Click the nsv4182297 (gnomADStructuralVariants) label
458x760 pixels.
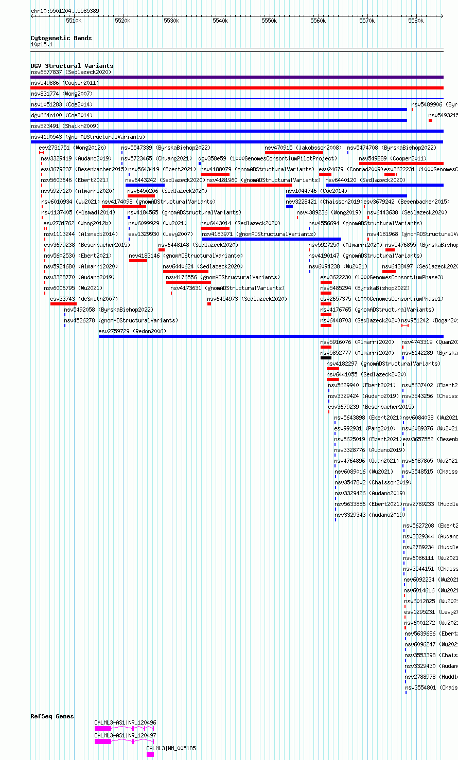(x=383, y=364)
